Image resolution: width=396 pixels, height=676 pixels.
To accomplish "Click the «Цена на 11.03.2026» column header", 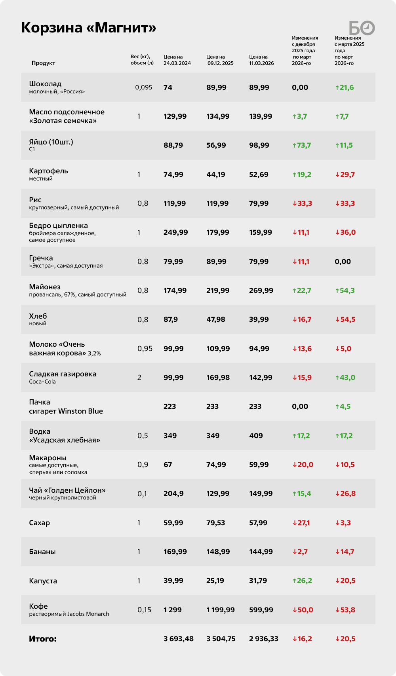I will (261, 60).
